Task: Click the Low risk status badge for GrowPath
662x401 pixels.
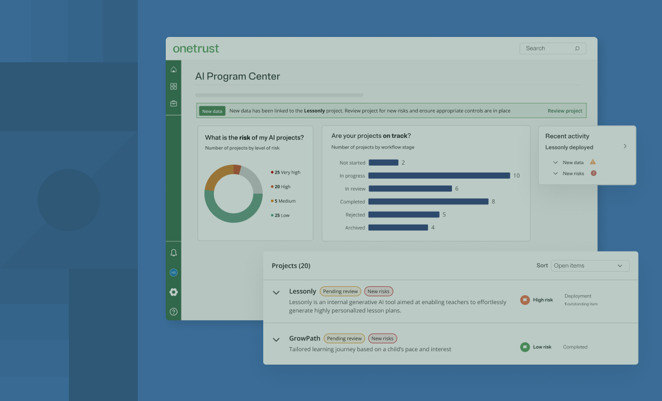Action: [x=525, y=347]
